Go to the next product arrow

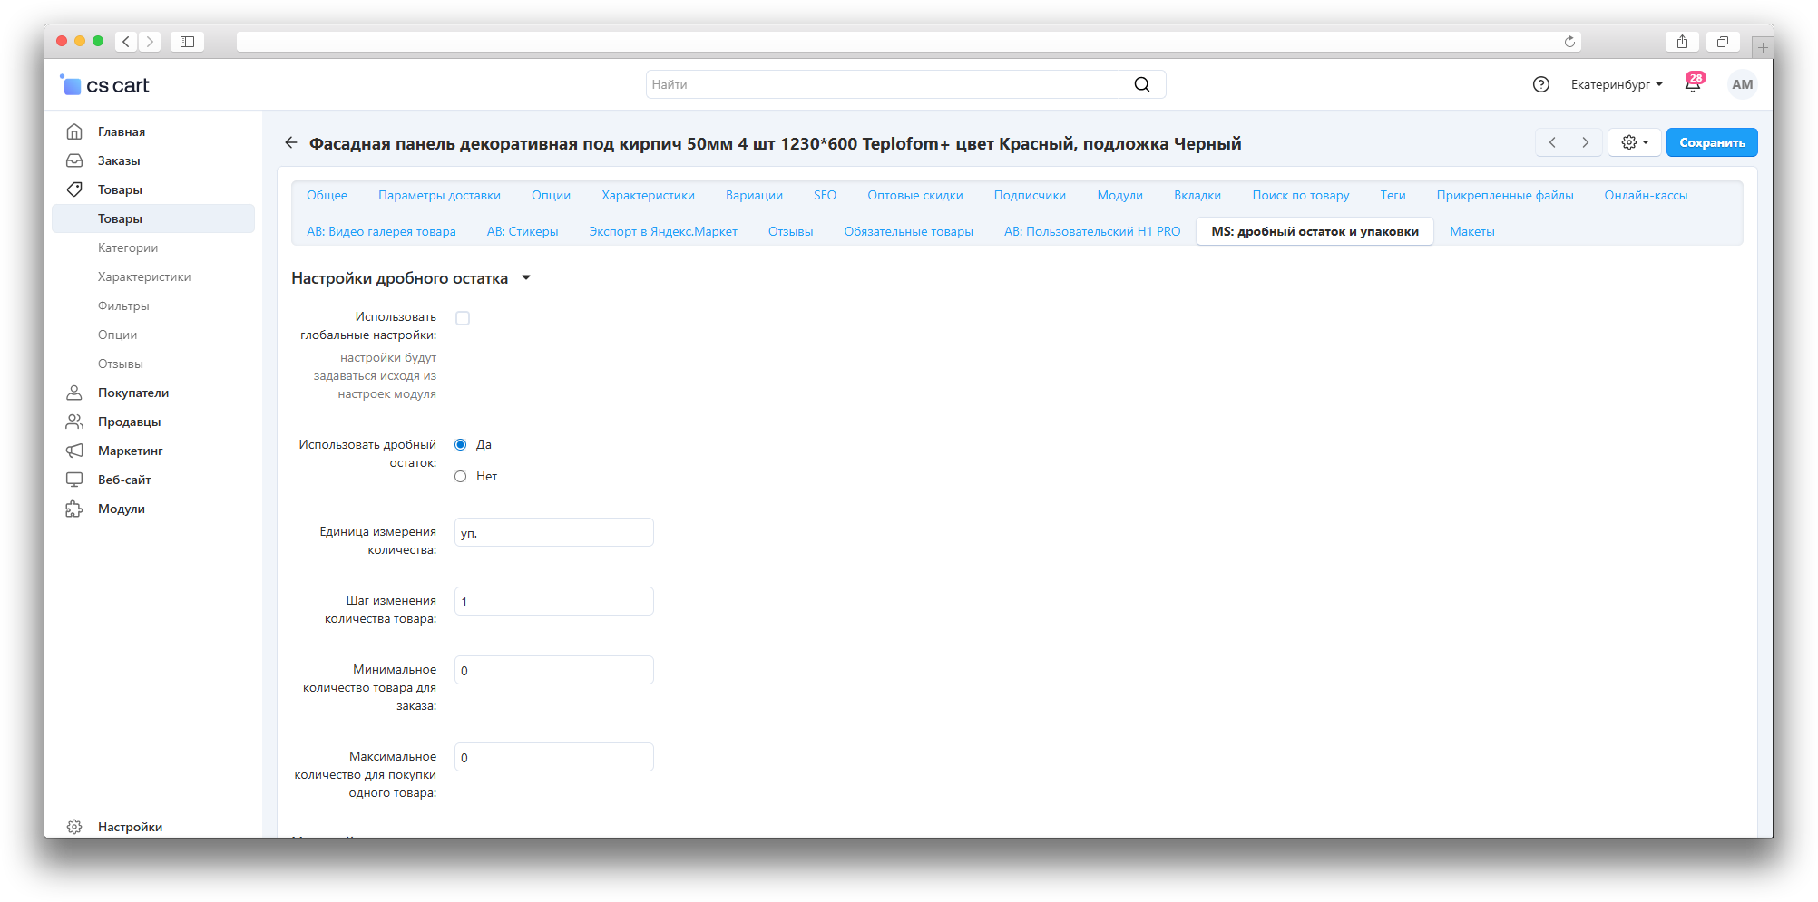(x=1585, y=142)
